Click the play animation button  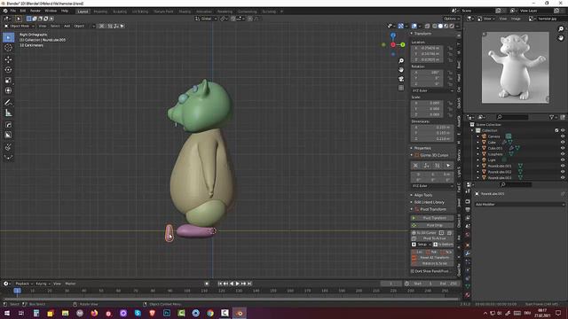pyautogui.click(x=238, y=284)
